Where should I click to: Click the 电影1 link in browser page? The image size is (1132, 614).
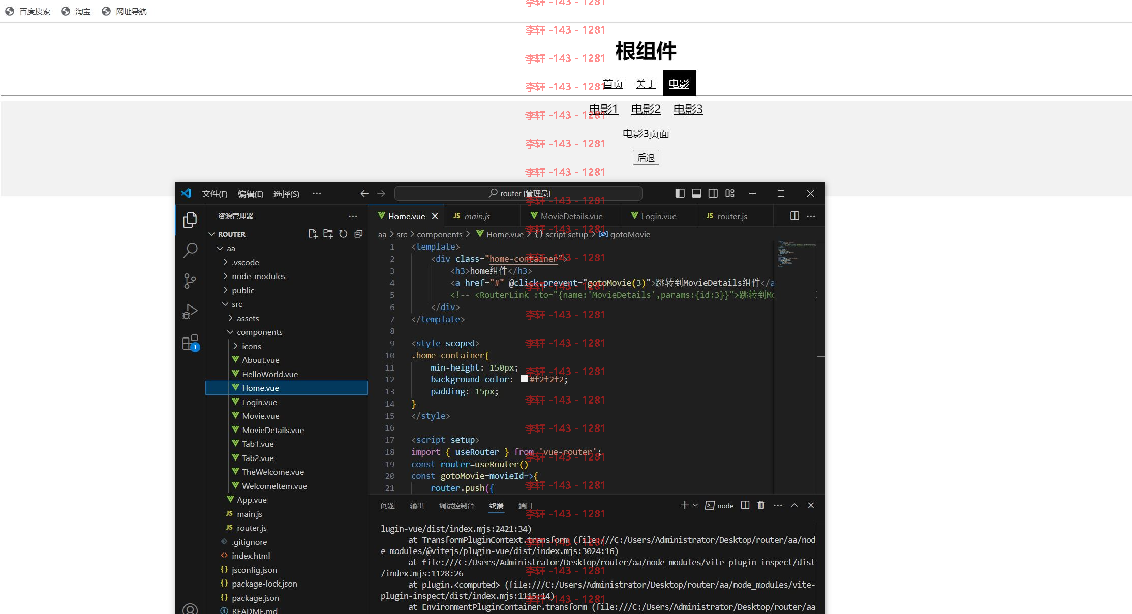click(x=603, y=109)
